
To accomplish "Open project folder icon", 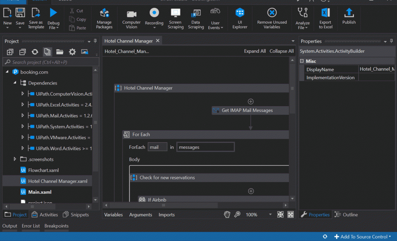I will pyautogui.click(x=60, y=52).
